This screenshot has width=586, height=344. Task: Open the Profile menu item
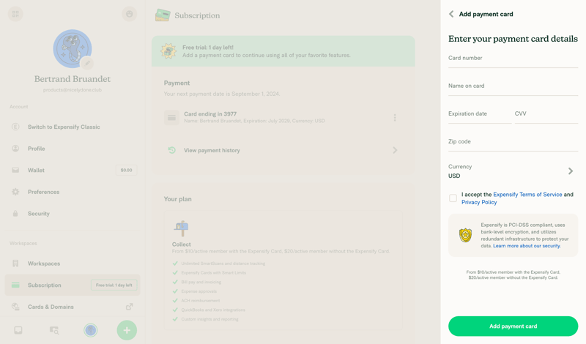72,149
